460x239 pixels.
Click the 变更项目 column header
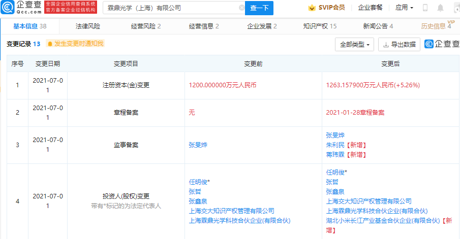click(x=126, y=64)
